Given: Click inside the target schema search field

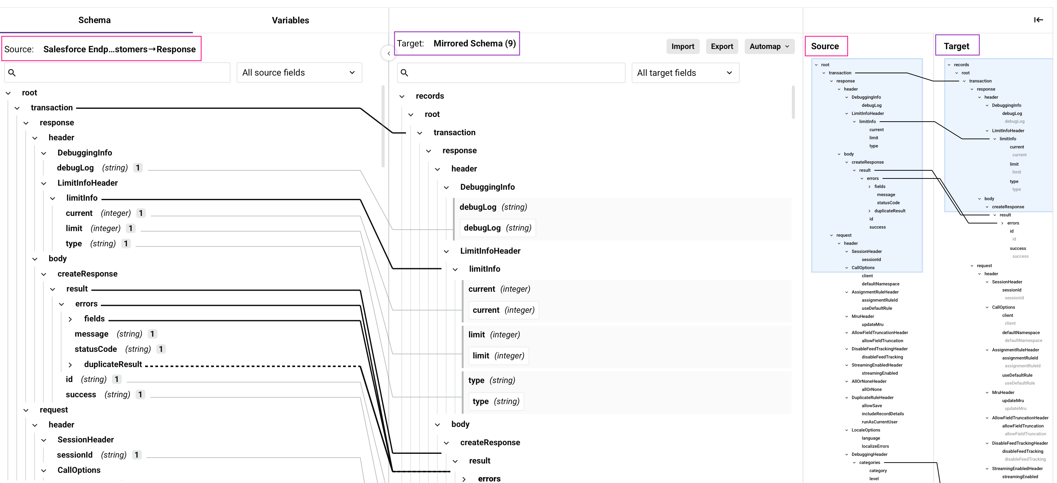Looking at the screenshot, I should pos(510,73).
